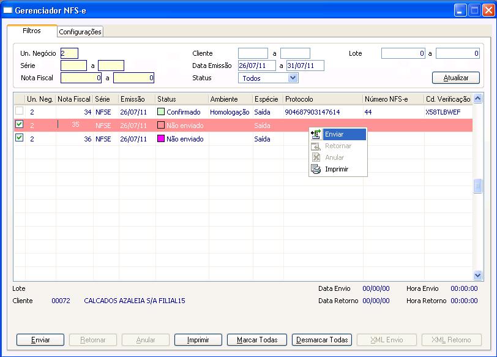Close the Gerenciador NFS-e window
497x357 pixels.
pyautogui.click(x=488, y=10)
